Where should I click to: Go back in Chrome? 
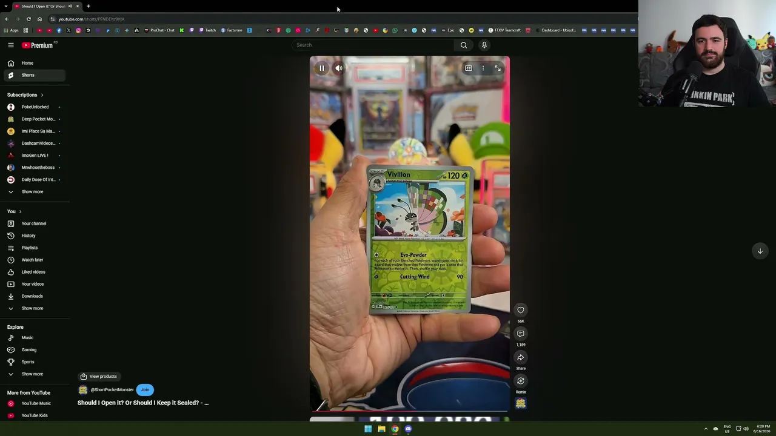click(7, 19)
